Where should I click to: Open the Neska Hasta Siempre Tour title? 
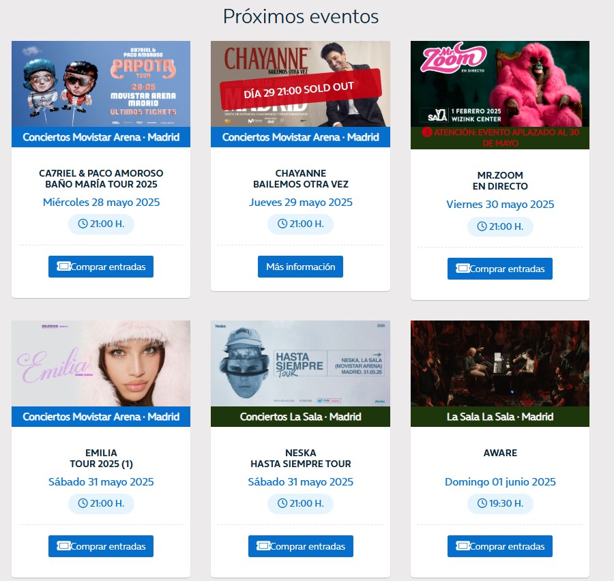(x=301, y=458)
